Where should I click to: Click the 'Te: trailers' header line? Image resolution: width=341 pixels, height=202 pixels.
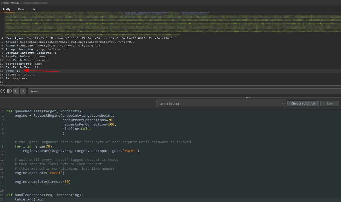point(16,78)
